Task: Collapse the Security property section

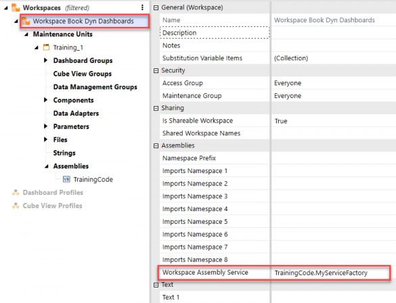Action: 156,70
